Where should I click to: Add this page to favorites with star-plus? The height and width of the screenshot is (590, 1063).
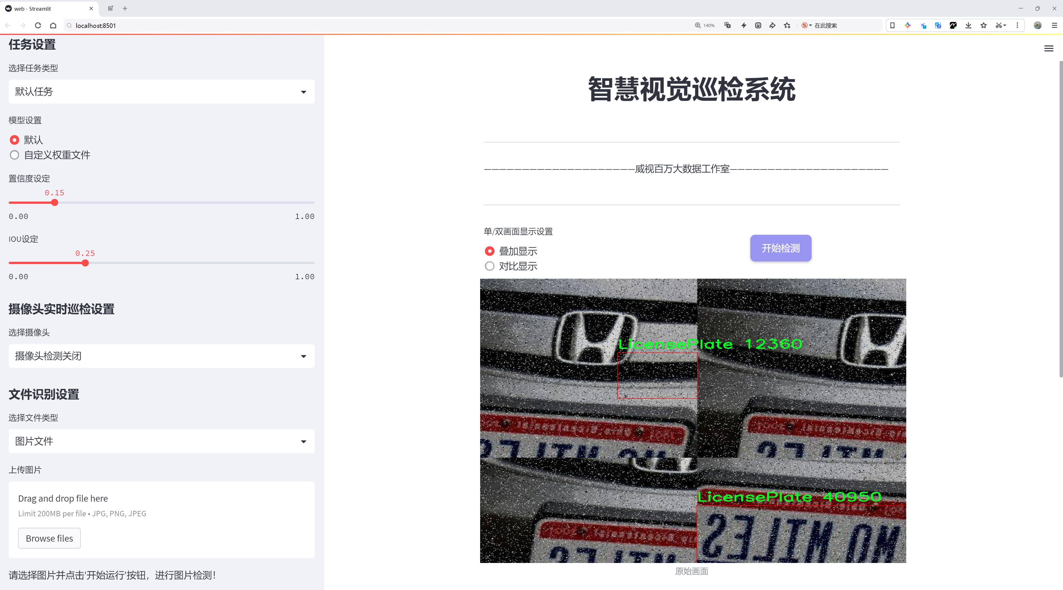click(787, 25)
